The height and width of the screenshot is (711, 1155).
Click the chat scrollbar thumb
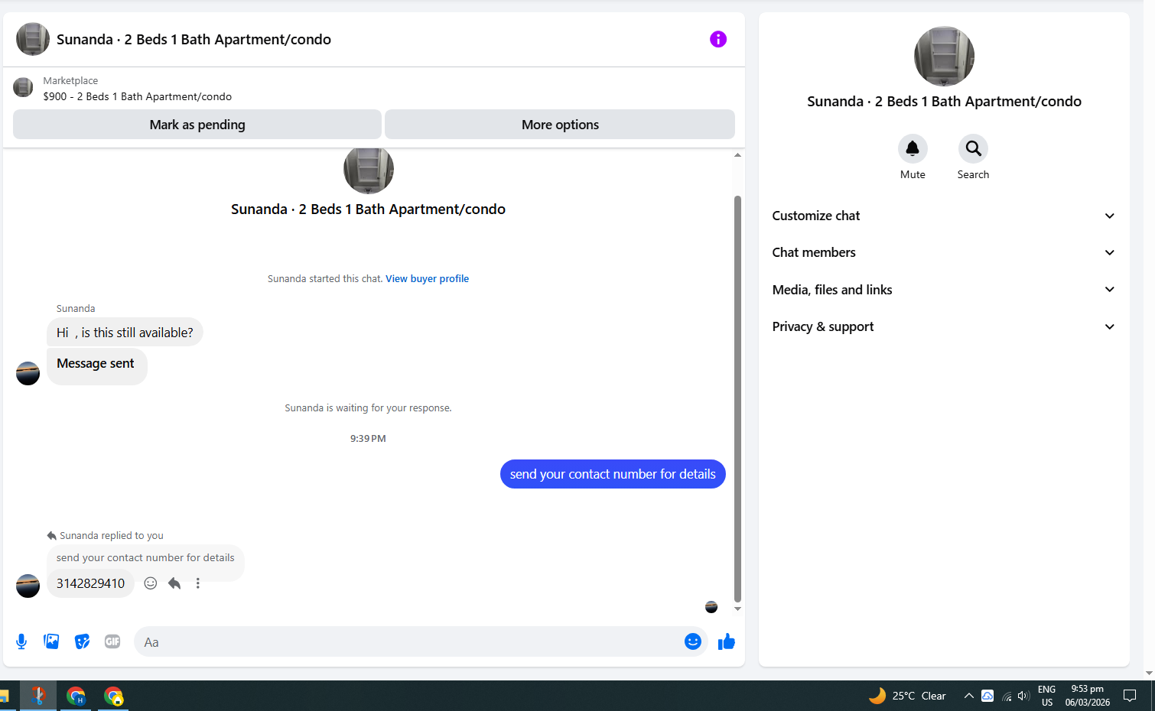click(x=737, y=399)
